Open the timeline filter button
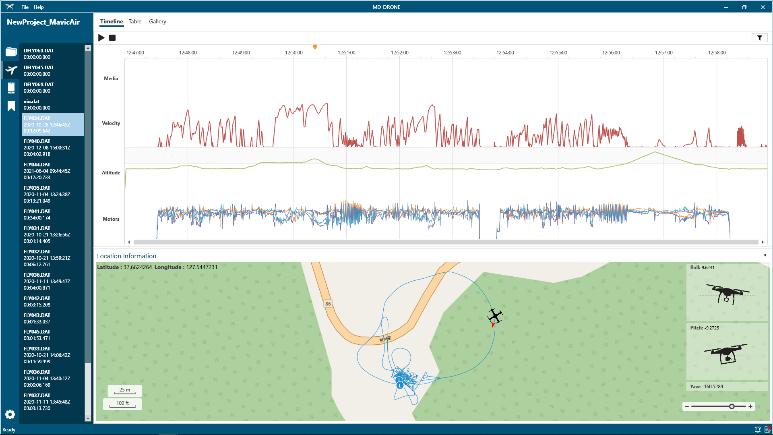773x435 pixels. tap(759, 38)
